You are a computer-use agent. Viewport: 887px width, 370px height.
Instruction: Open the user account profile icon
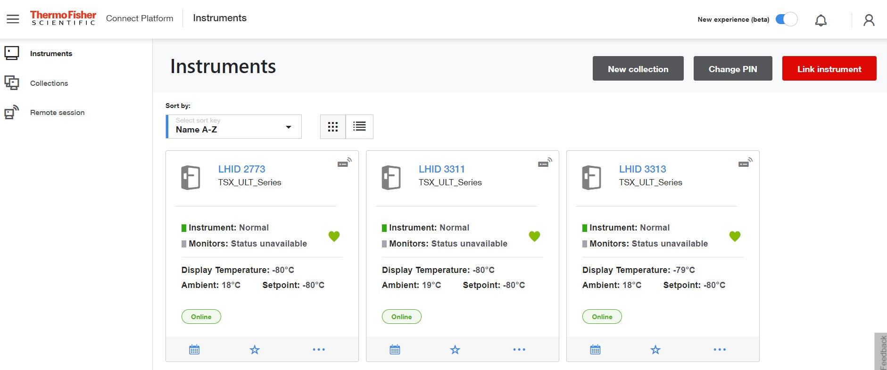[869, 20]
